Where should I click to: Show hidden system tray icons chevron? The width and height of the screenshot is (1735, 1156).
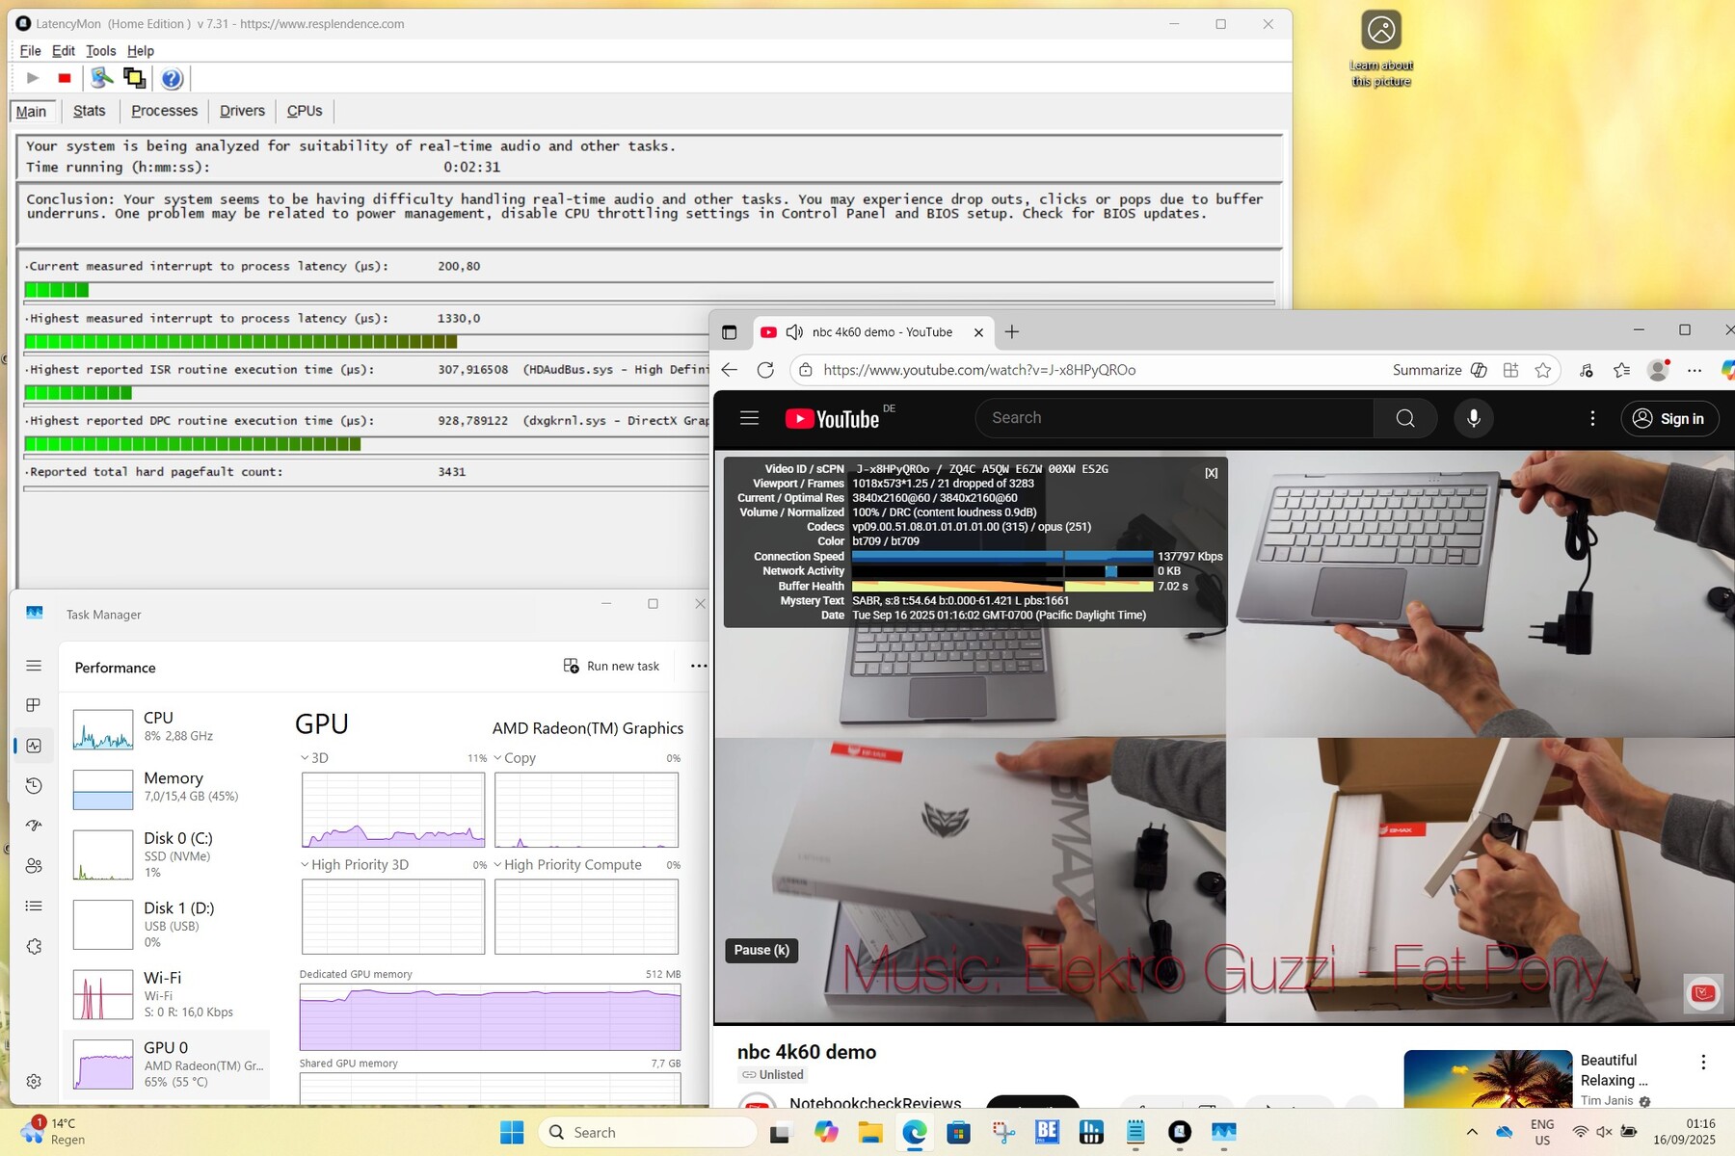pyautogui.click(x=1472, y=1132)
